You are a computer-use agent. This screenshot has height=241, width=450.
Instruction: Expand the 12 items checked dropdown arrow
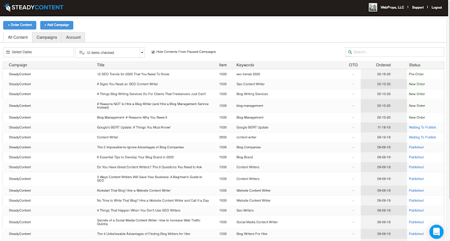click(142, 52)
